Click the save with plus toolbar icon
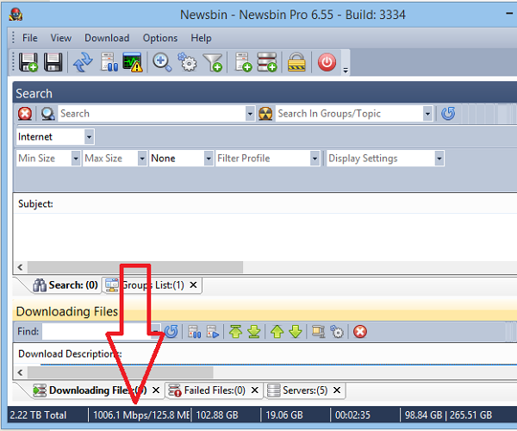The width and height of the screenshot is (517, 431). pos(28,62)
